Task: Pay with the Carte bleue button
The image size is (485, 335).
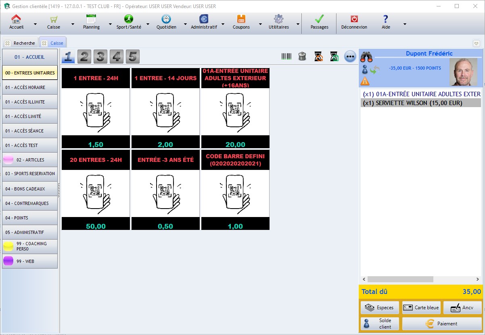Action: (421, 308)
